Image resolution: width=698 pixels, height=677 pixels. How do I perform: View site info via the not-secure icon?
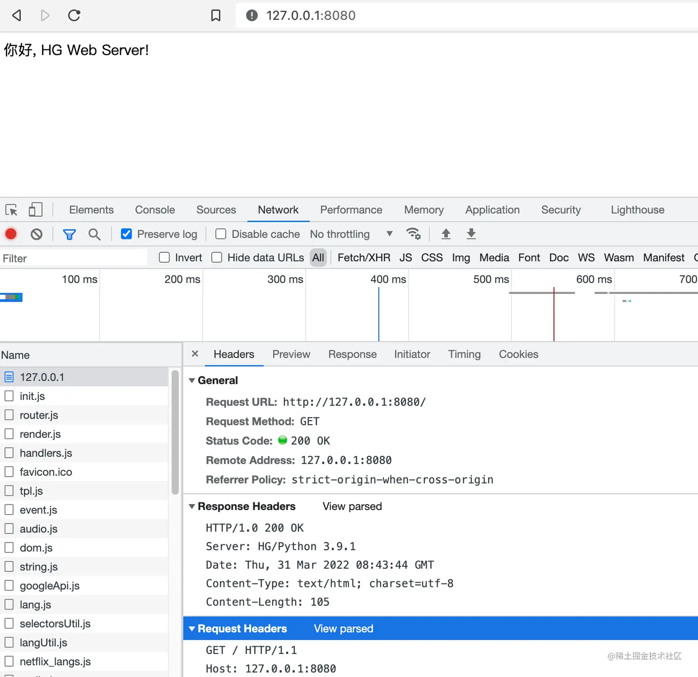(x=252, y=15)
